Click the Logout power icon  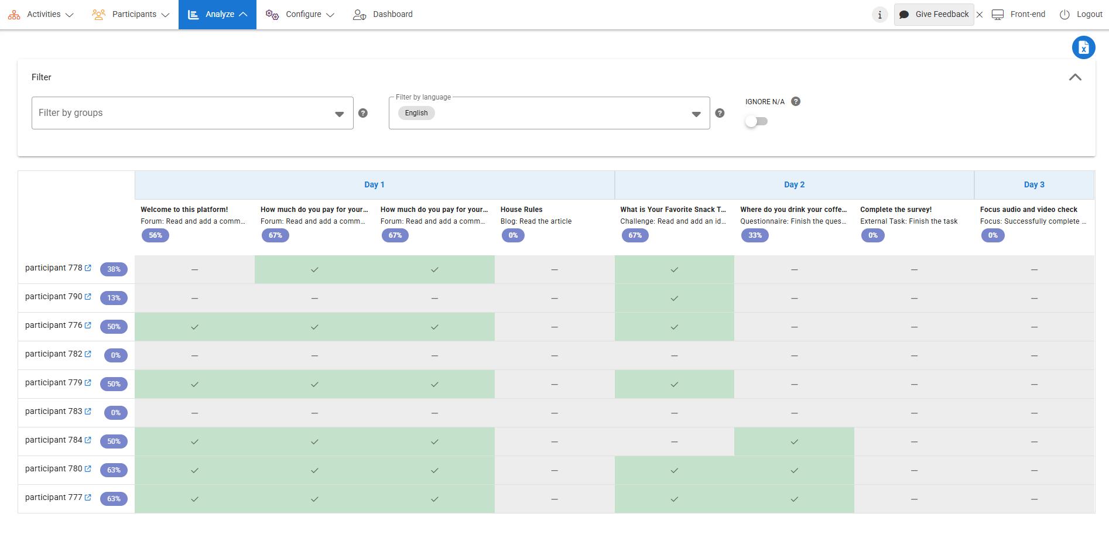pyautogui.click(x=1064, y=15)
